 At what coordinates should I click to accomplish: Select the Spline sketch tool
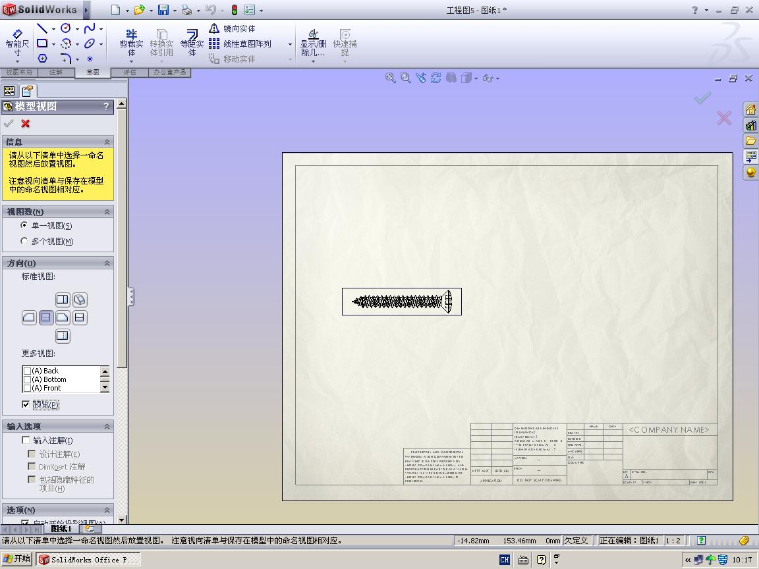[x=90, y=28]
